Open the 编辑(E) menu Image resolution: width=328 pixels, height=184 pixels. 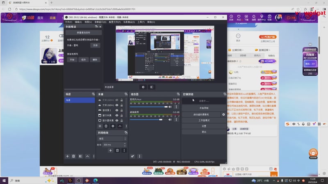(78, 22)
